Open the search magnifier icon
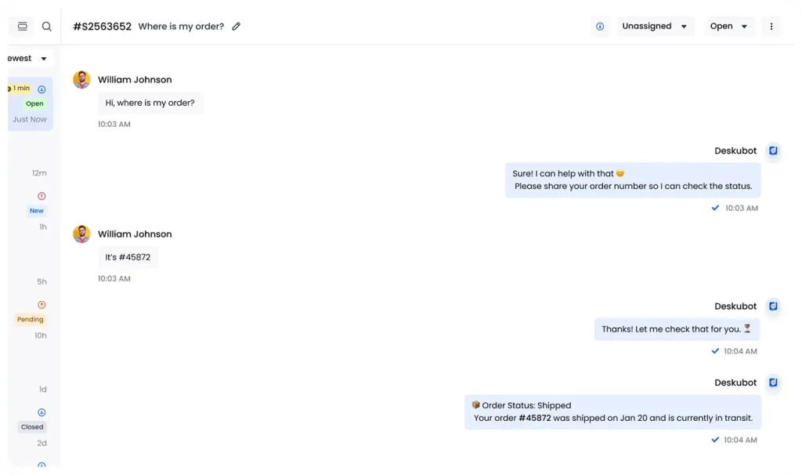802x475 pixels. tap(46, 26)
